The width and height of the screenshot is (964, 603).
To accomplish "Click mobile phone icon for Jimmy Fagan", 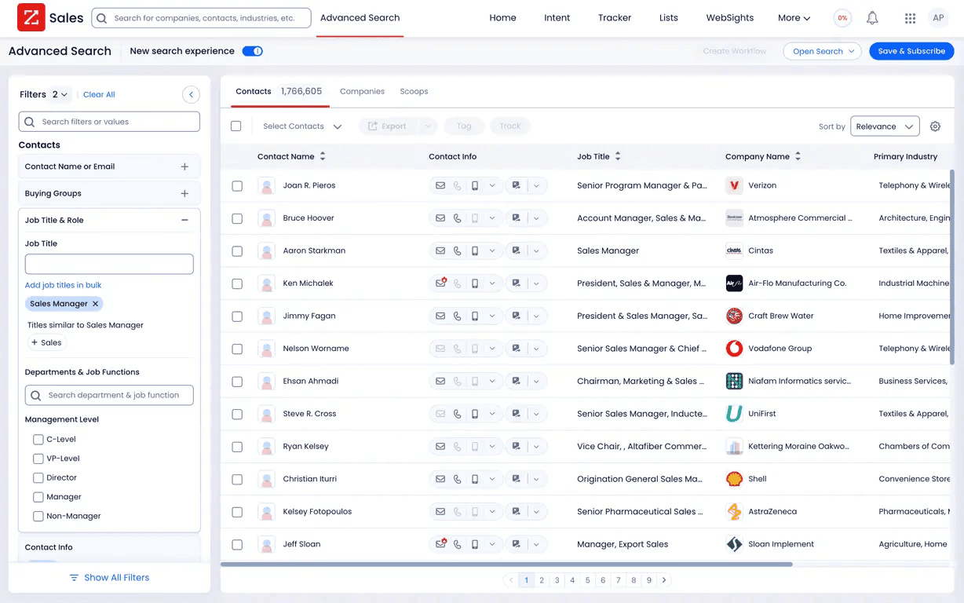I will [475, 316].
